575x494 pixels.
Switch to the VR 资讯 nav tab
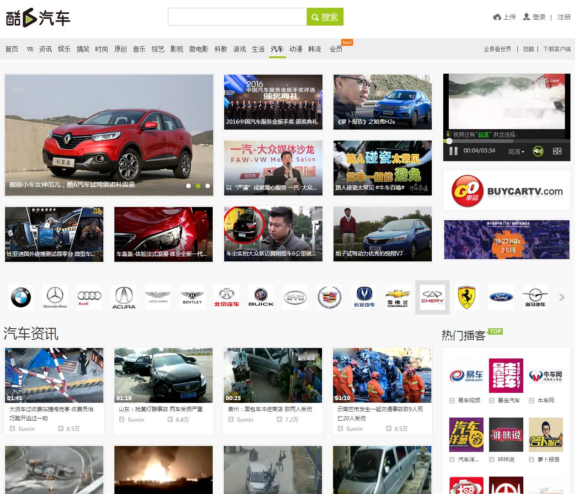(x=39, y=49)
